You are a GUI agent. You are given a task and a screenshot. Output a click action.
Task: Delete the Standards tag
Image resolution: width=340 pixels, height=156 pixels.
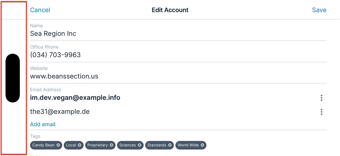[170, 145]
